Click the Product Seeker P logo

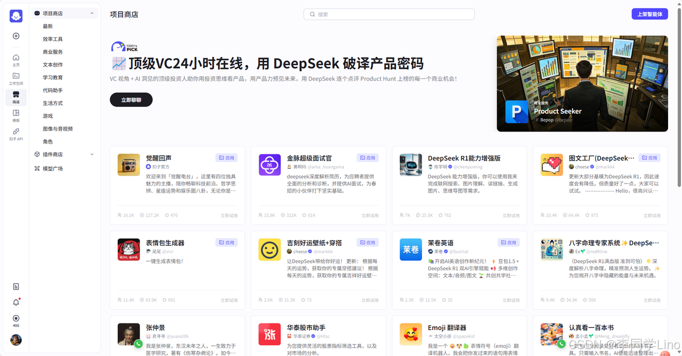(516, 112)
